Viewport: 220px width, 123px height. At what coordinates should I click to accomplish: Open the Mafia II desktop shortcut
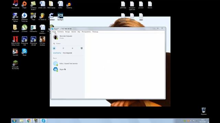tap(15, 41)
